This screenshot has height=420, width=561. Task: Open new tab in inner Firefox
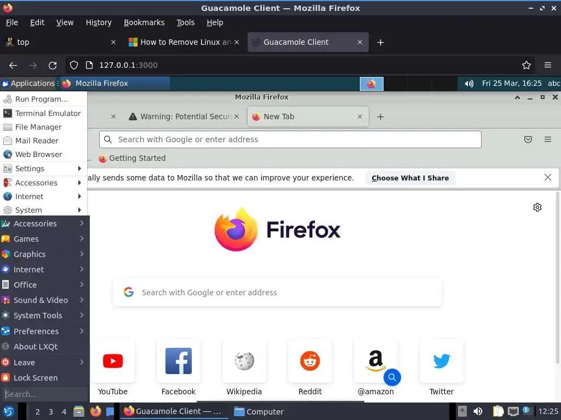pos(381,117)
